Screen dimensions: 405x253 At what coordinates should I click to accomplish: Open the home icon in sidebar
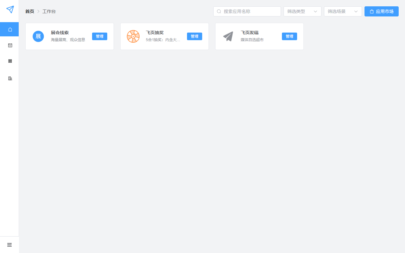click(x=10, y=29)
